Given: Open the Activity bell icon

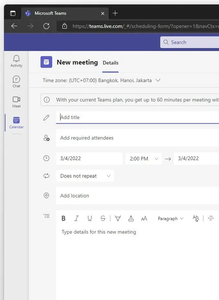Looking at the screenshot, I should [x=16, y=58].
